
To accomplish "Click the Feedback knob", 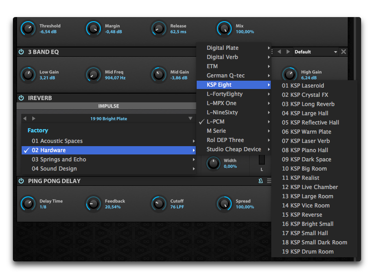I will tap(93, 204).
